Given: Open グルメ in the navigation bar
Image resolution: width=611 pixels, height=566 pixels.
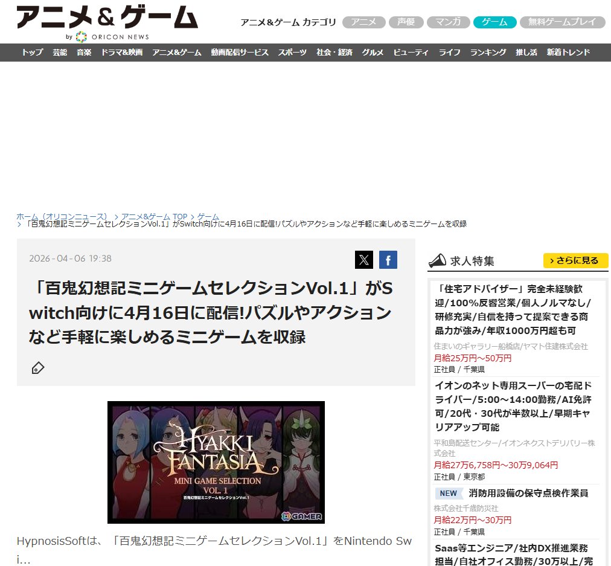Looking at the screenshot, I should pos(373,52).
